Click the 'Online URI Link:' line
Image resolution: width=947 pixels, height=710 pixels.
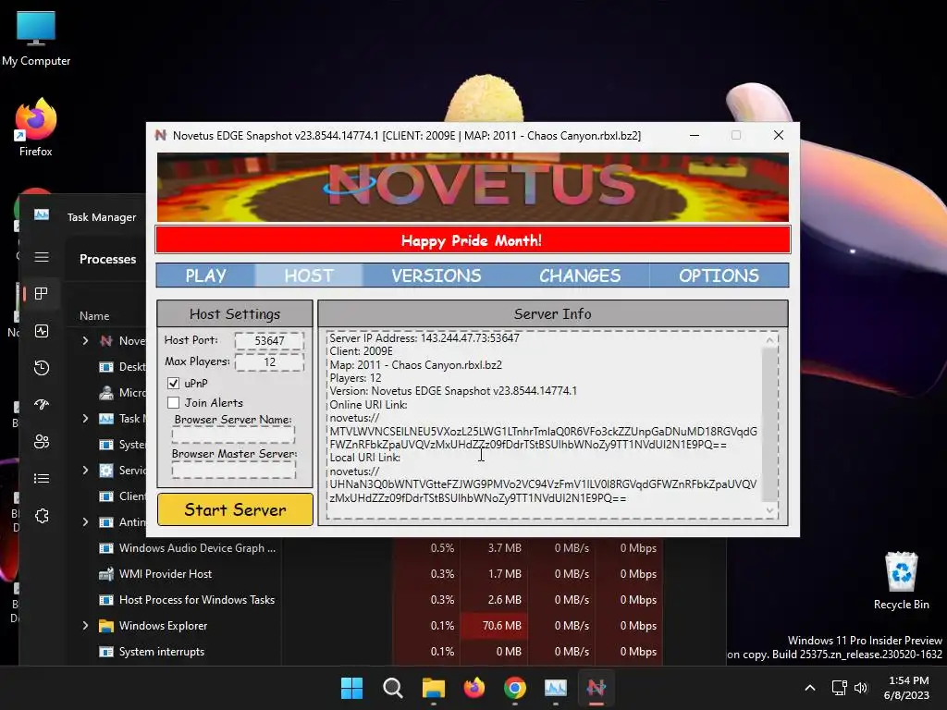click(x=368, y=405)
